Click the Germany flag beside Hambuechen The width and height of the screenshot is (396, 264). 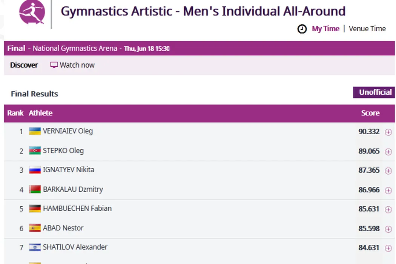click(x=35, y=209)
